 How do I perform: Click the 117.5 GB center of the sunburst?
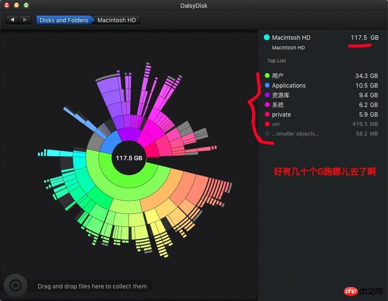click(x=129, y=158)
